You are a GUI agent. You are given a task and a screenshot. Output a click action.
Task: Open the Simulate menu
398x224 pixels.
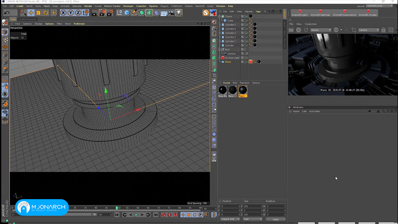pyautogui.click(x=77, y=6)
